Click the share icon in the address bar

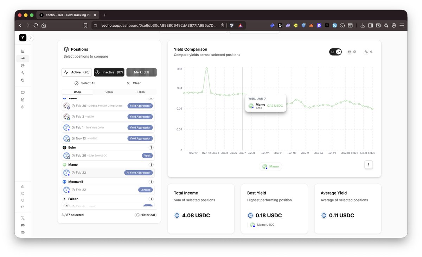(x=222, y=25)
